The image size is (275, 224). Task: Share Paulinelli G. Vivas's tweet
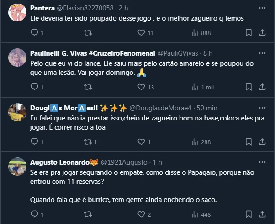pos(262,87)
